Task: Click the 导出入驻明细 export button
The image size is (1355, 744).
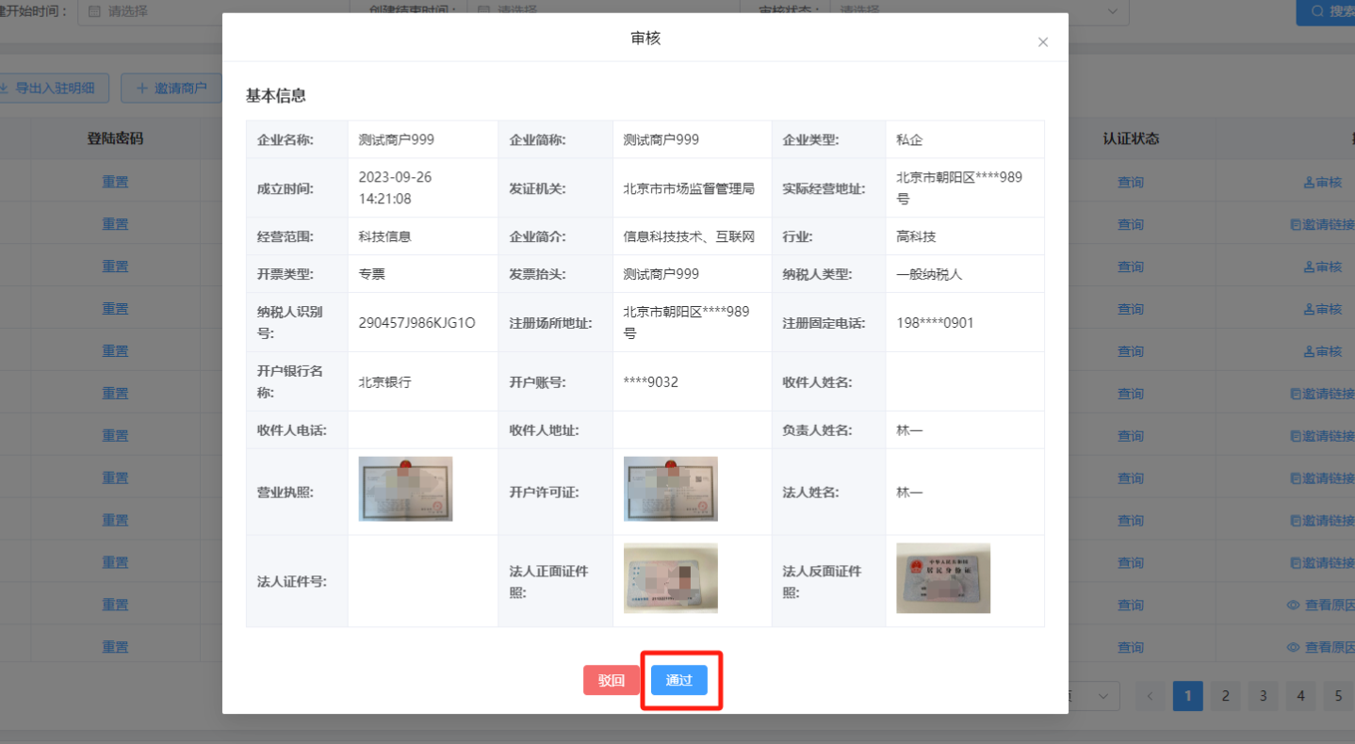Action: 55,89
